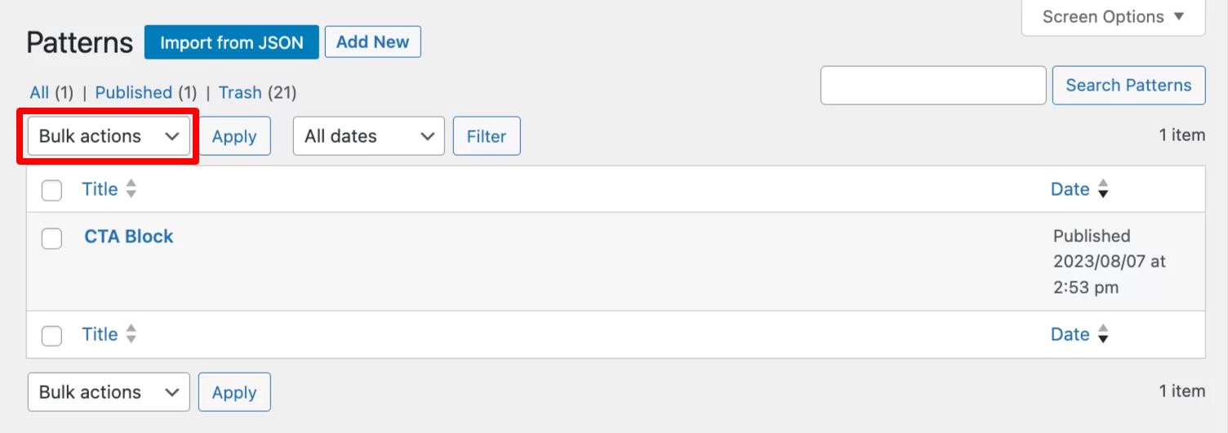Open the bottom Bulk actions dropdown
Viewport: 1228px width, 433px height.
pyautogui.click(x=109, y=392)
